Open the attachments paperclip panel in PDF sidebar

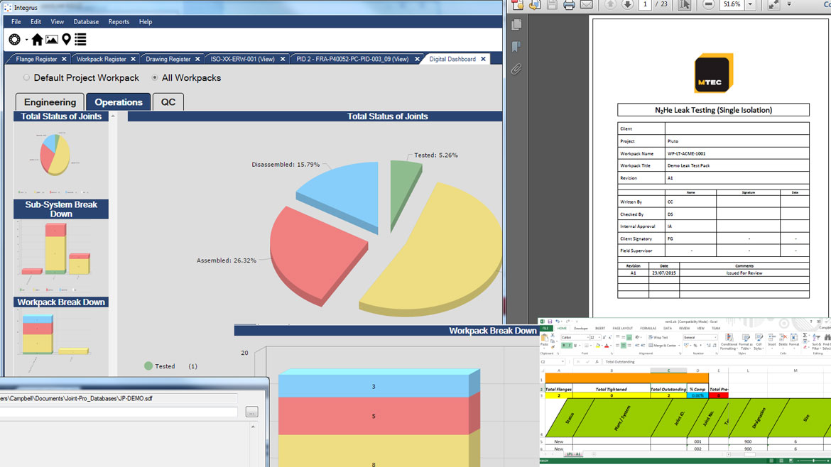click(516, 69)
